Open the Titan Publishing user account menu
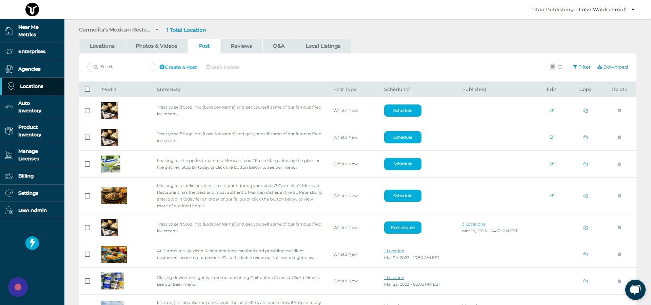The image size is (651, 305). click(583, 9)
